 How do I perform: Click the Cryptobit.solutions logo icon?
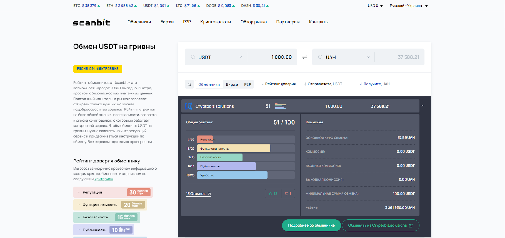[x=188, y=106]
